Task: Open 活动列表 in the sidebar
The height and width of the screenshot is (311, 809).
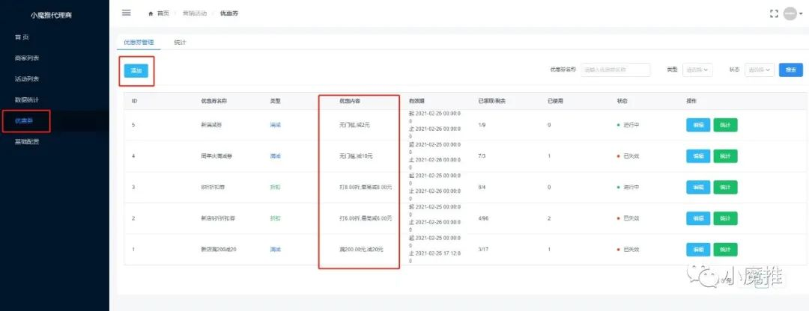Action: point(27,78)
